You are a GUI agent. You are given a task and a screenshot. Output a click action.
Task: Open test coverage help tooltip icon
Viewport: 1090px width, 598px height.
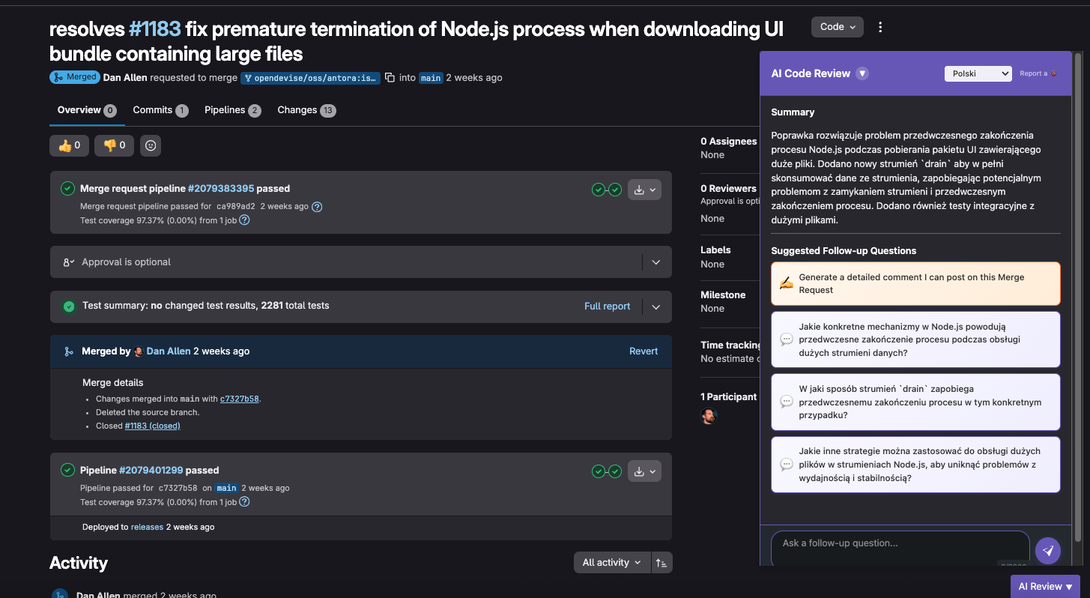click(244, 220)
